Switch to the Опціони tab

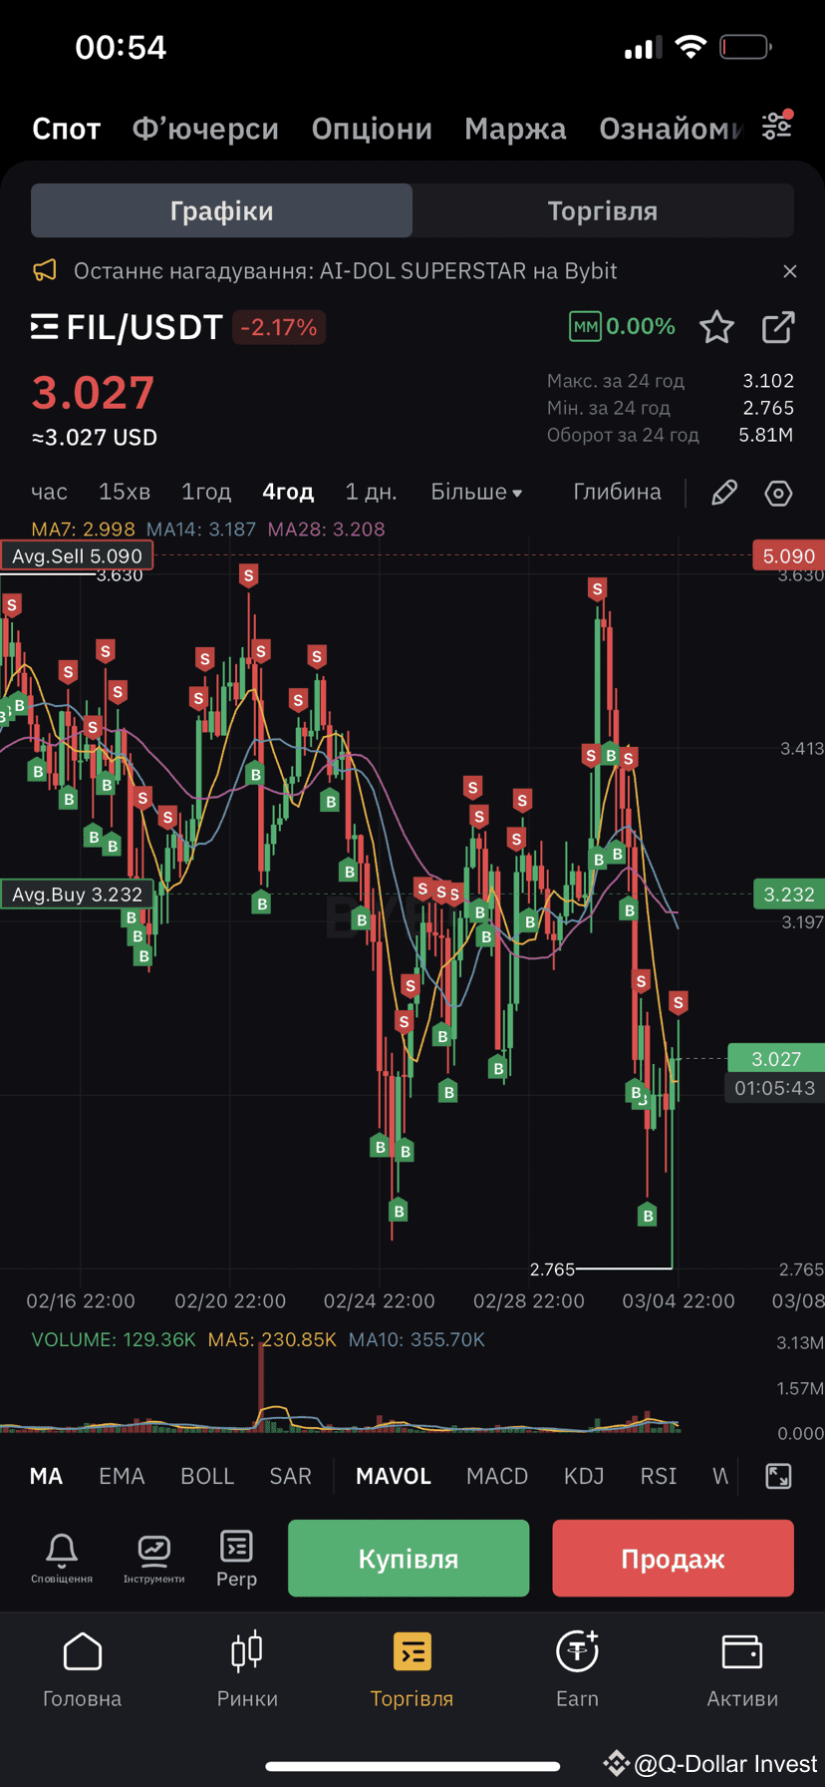[372, 129]
